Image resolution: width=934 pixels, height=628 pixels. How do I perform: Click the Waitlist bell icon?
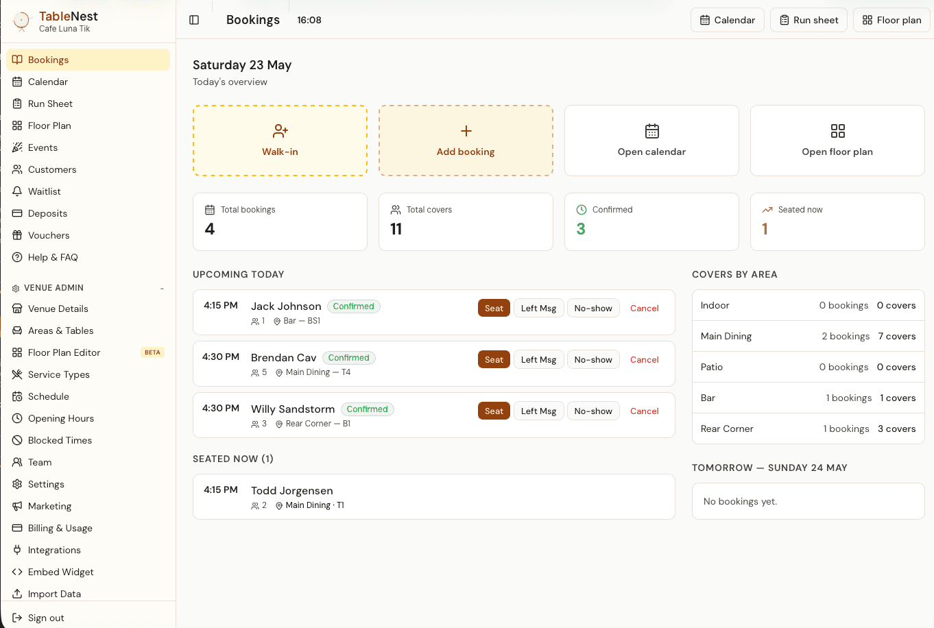(x=17, y=191)
